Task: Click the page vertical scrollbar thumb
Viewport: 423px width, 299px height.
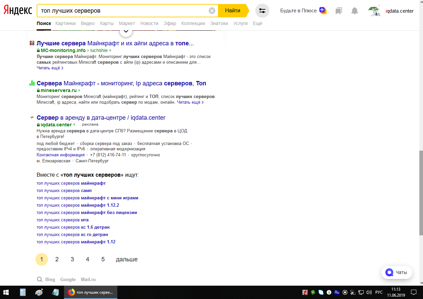Action: [421, 193]
